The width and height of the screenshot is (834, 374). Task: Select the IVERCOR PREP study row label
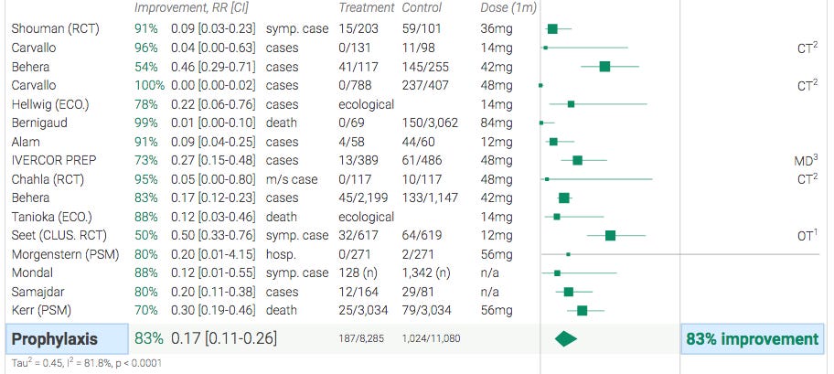[x=54, y=161]
